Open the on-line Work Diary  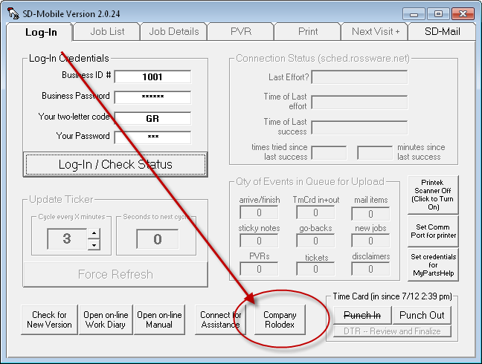coord(104,320)
